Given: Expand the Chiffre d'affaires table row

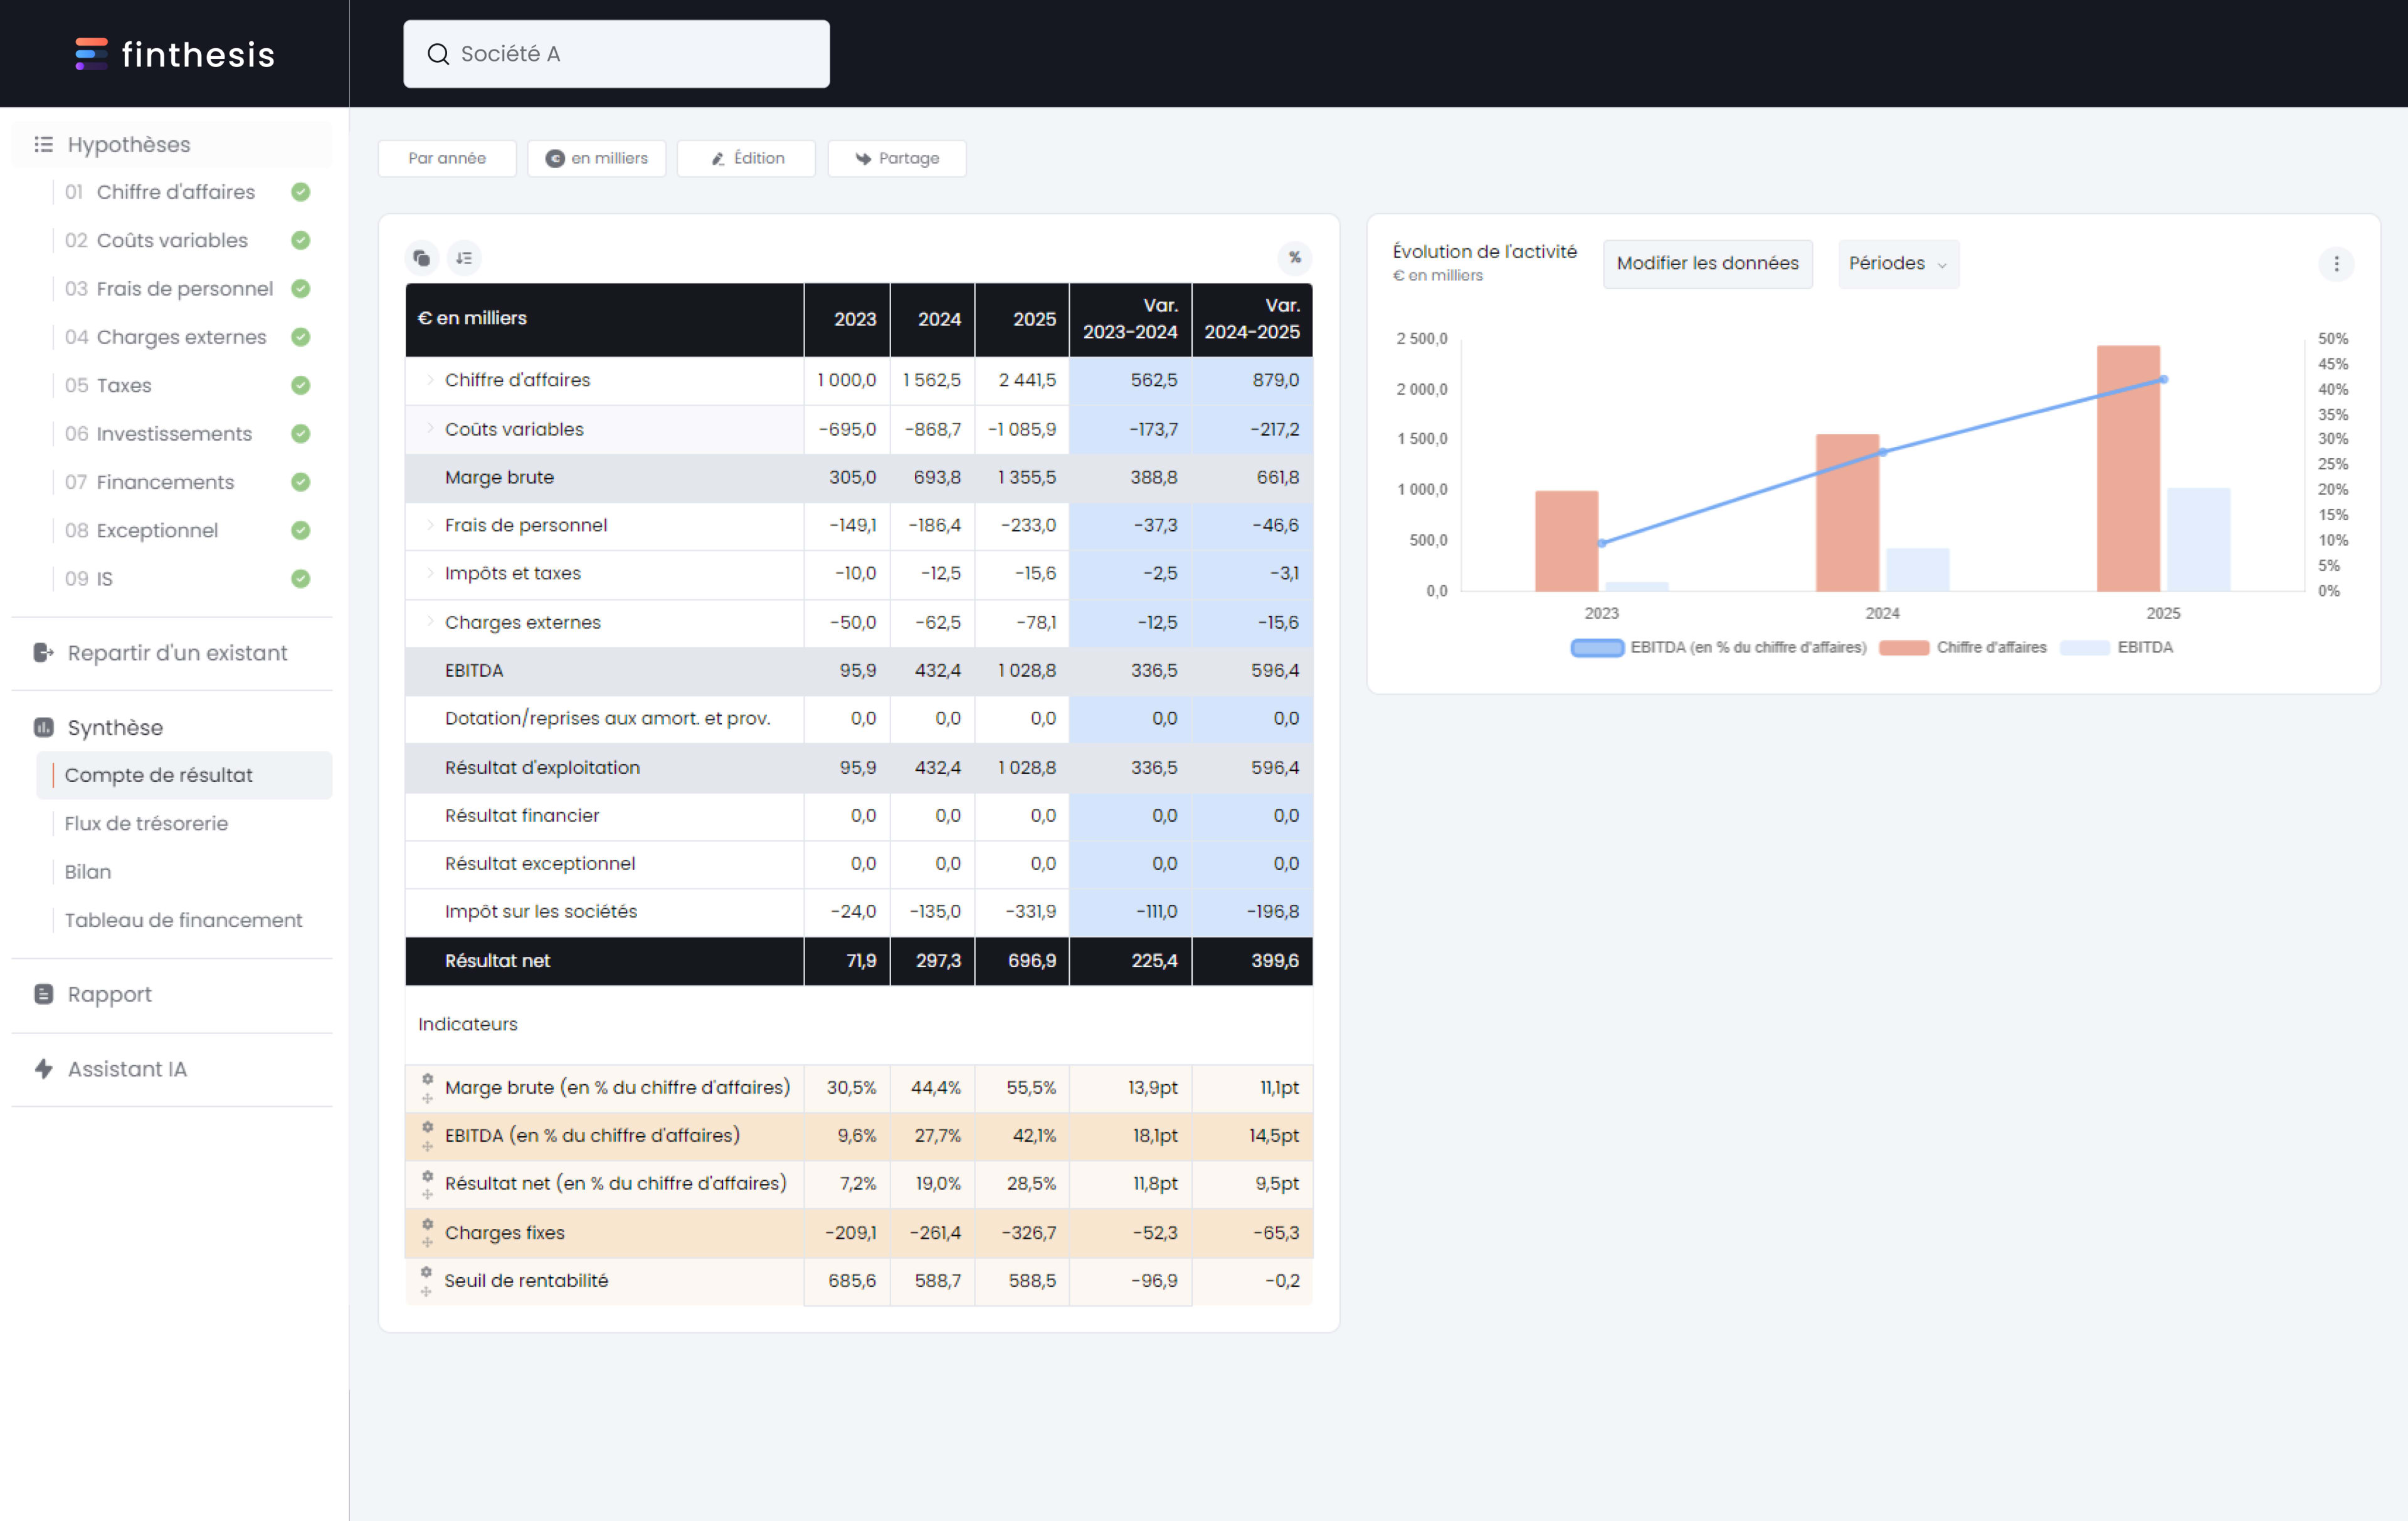Looking at the screenshot, I should (430, 380).
